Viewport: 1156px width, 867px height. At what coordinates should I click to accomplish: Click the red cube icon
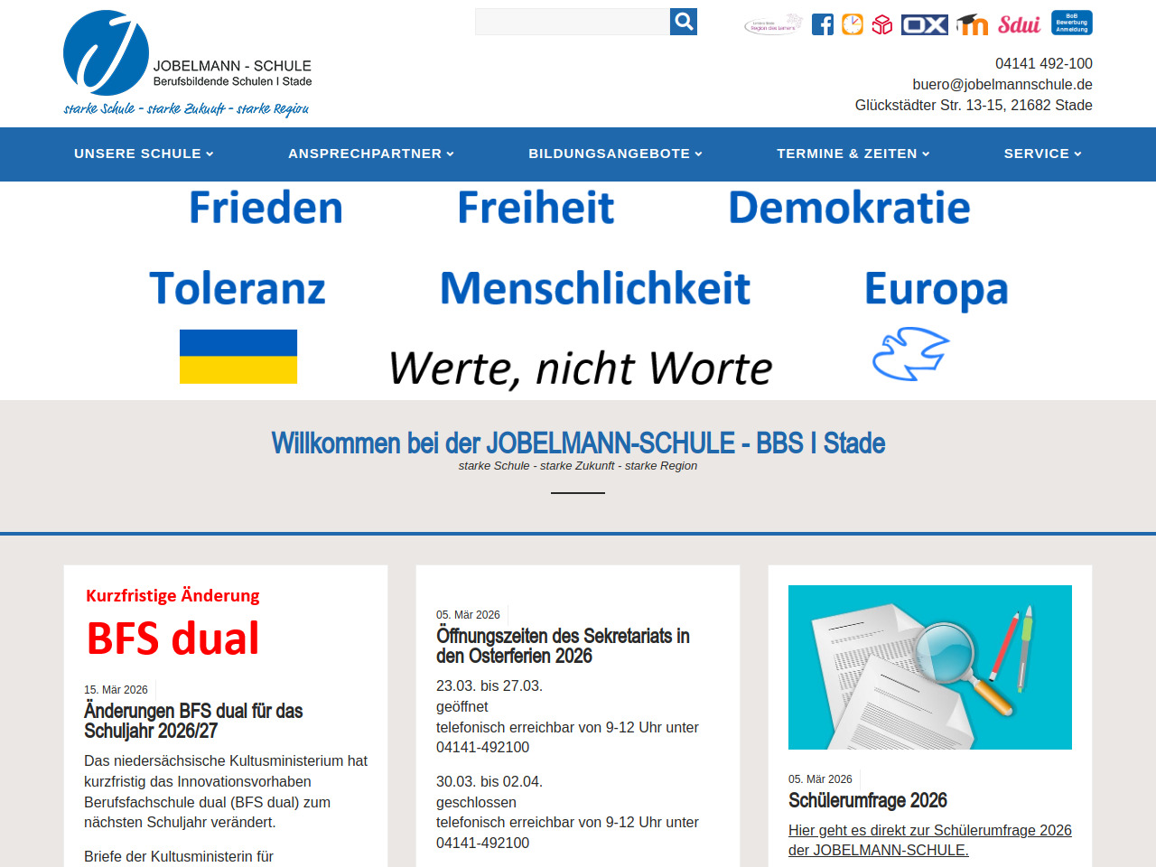pos(882,24)
